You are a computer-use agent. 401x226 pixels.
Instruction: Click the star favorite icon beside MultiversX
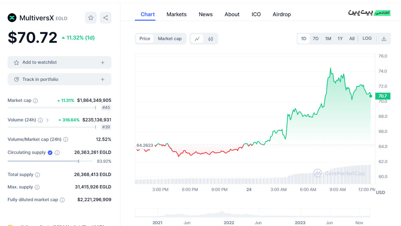pos(91,18)
